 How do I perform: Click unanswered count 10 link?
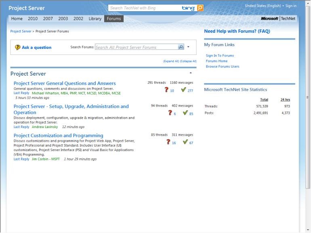tap(172, 91)
